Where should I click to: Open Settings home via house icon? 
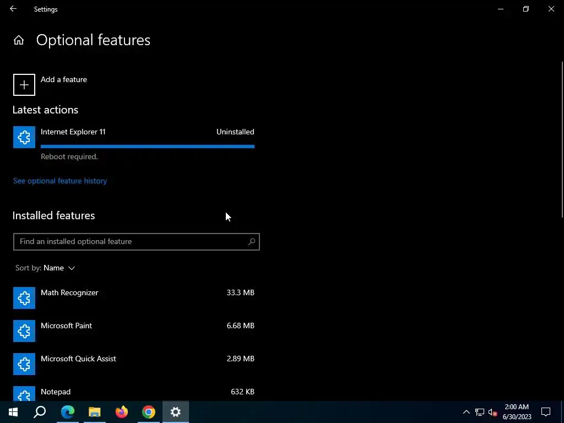19,40
